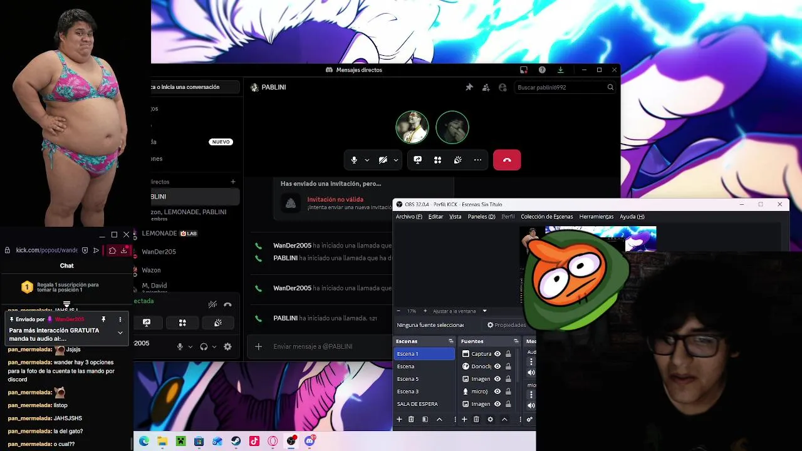Click Discord download update icon
This screenshot has height=451, width=802.
tap(560, 70)
